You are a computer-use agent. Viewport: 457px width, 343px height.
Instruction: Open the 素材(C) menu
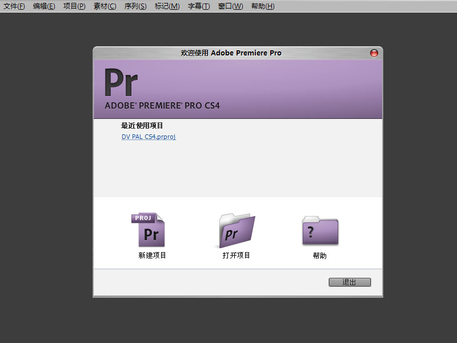(x=105, y=6)
